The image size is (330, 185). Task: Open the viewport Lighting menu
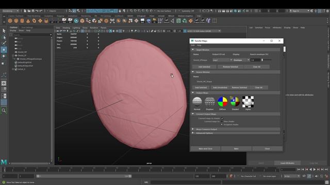[76, 28]
